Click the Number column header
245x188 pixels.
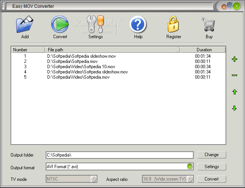point(28,50)
